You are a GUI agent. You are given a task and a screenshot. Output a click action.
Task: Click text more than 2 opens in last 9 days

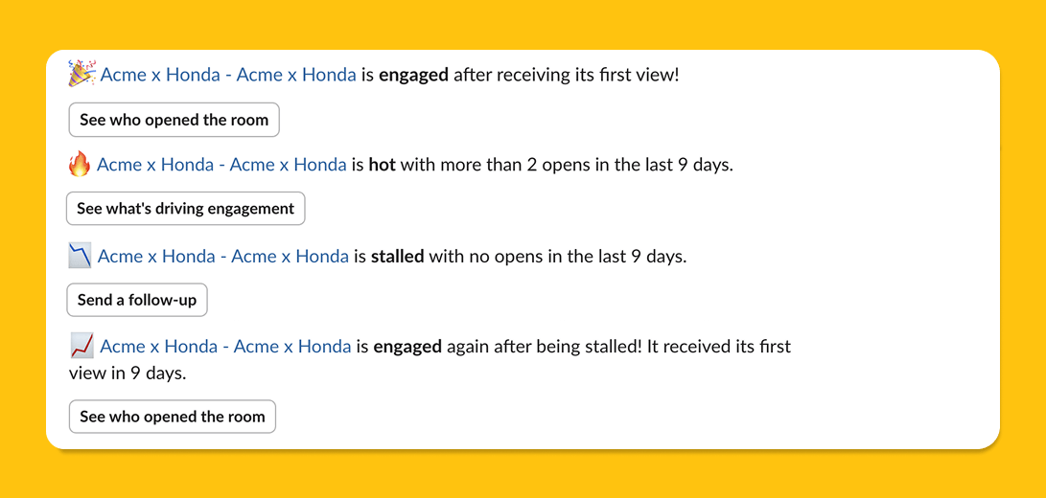(567, 165)
